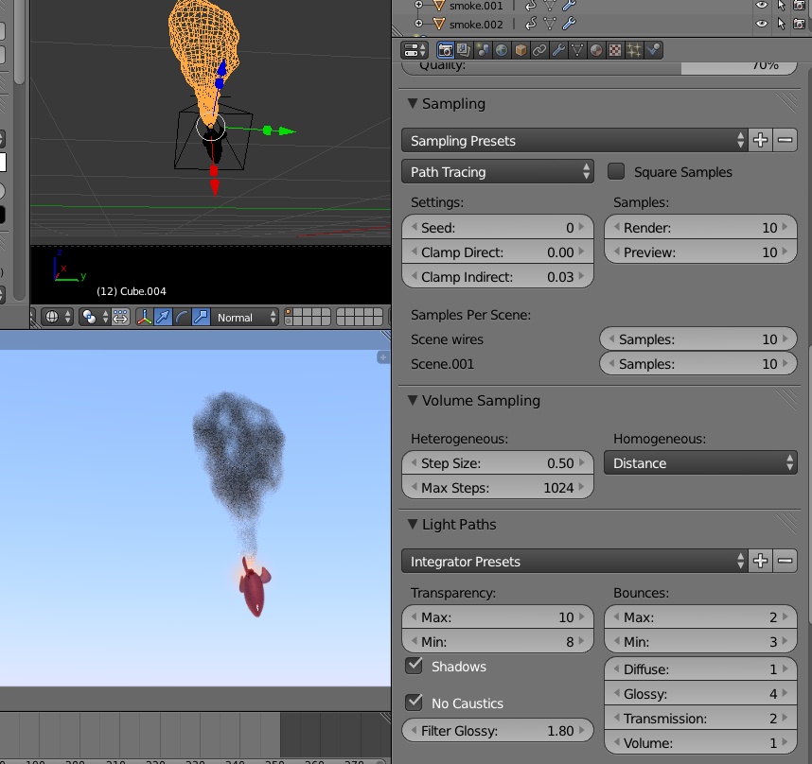Toggle selectability cursor for smoke.002
Viewport: 812px width, 764px height.
(781, 24)
